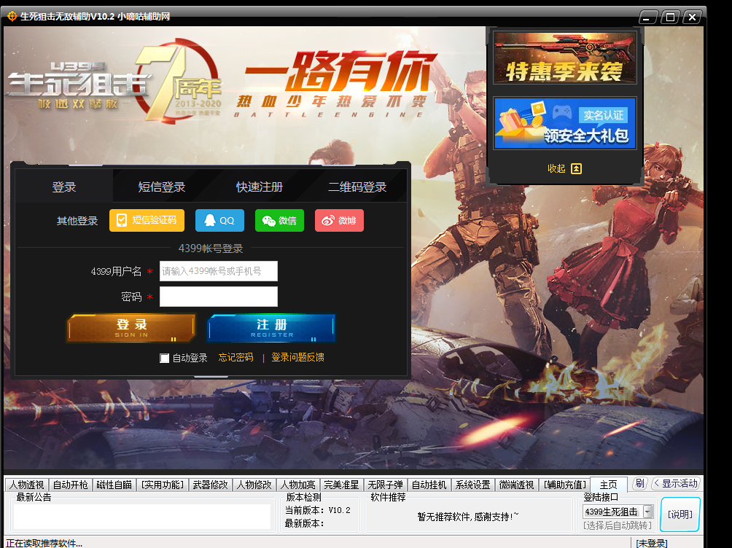Viewport: 732px width, 548px height.
Task: Open the 人物加亮 tab
Action: pos(298,485)
